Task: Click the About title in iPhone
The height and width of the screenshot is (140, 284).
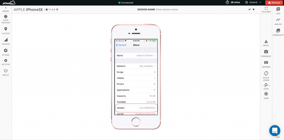Action: (x=136, y=45)
